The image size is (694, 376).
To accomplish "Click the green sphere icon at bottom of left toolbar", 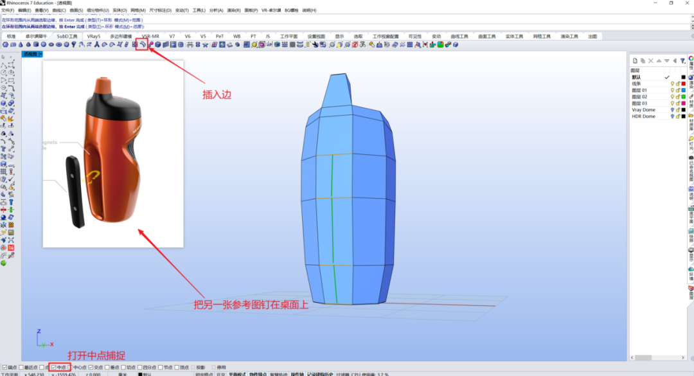I will 4,263.
